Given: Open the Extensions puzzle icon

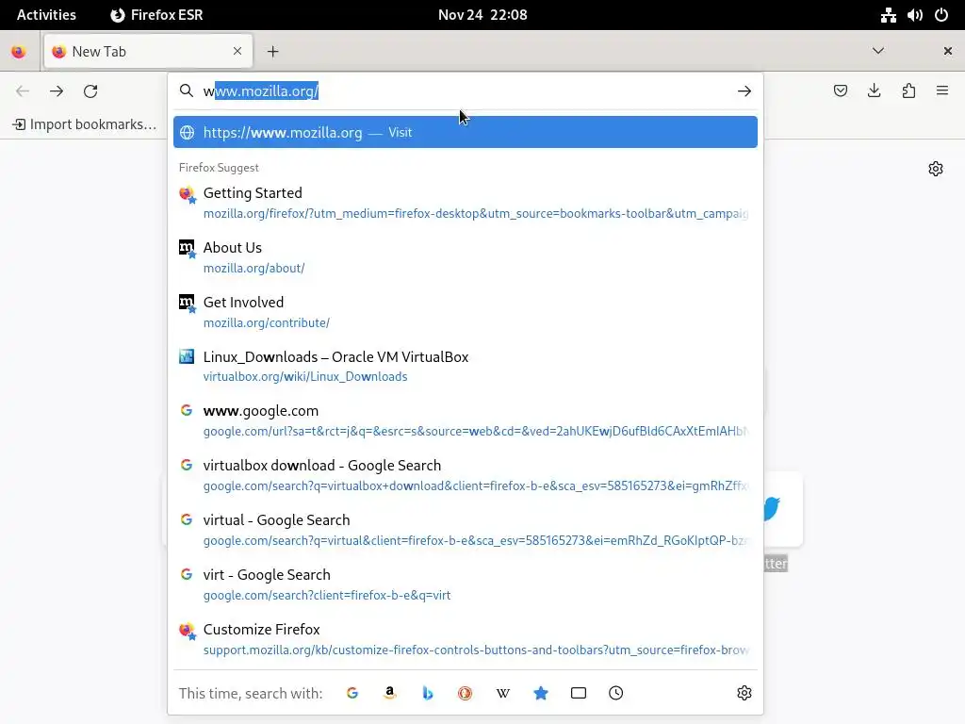Looking at the screenshot, I should tap(908, 91).
